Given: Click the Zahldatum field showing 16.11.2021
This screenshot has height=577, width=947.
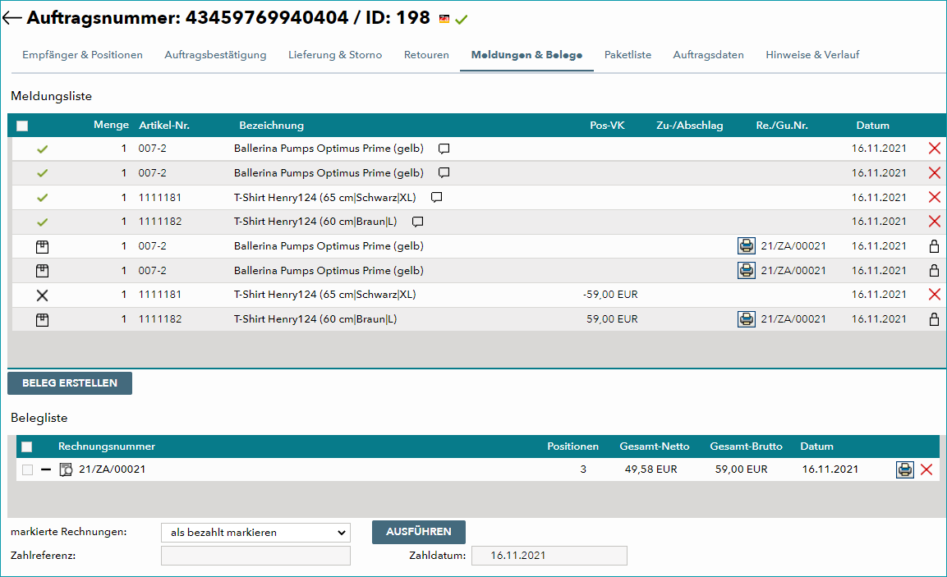Looking at the screenshot, I should pos(549,556).
